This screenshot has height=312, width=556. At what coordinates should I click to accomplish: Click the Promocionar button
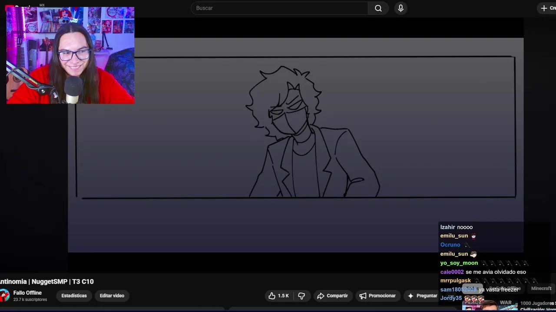[x=377, y=296]
